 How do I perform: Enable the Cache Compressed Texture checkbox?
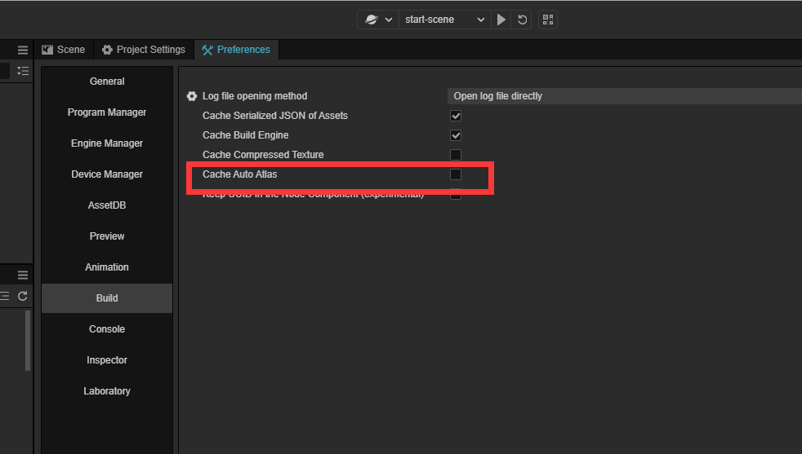pyautogui.click(x=456, y=155)
